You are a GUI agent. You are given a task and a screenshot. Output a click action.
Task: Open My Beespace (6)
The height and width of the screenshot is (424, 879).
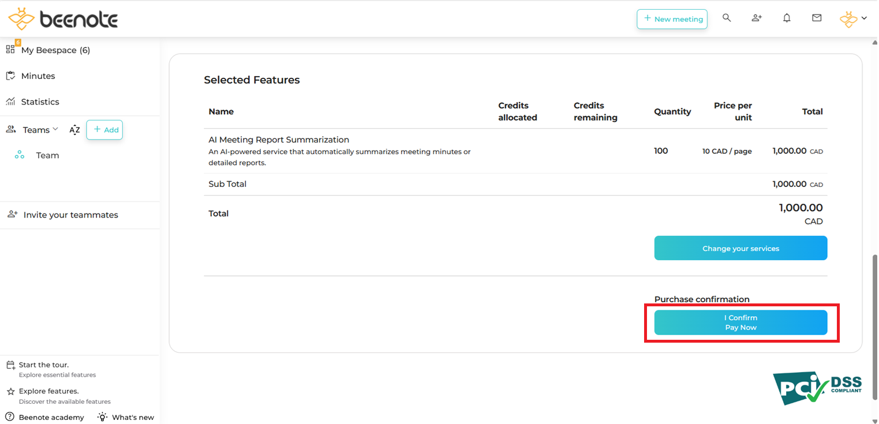(55, 50)
